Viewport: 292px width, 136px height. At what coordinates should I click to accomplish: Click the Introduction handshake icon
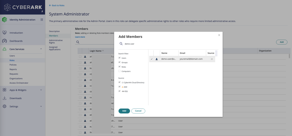(5, 33)
